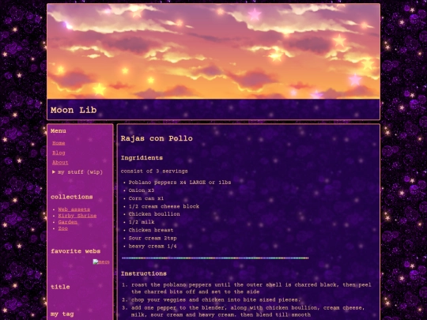Click the 'Onion x3' list item
This screenshot has height=320, width=427.
[142, 190]
